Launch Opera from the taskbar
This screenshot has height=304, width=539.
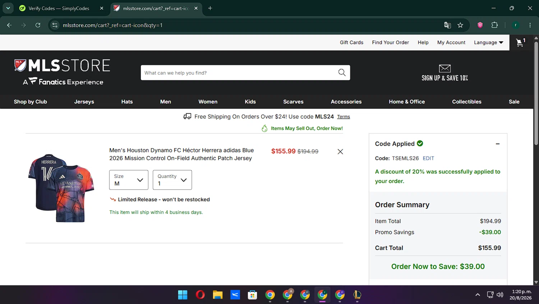[x=200, y=295]
